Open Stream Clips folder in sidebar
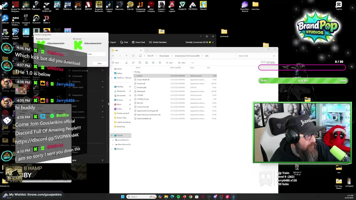 click(122, 118)
